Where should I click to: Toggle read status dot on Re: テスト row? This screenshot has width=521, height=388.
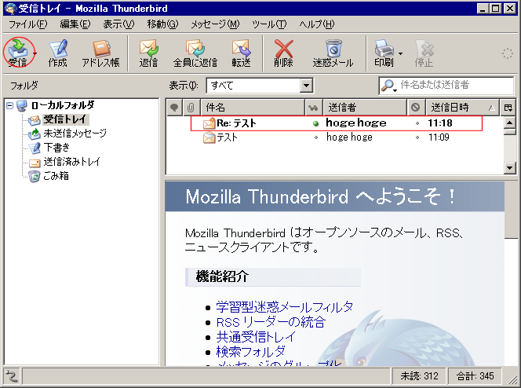tap(315, 123)
